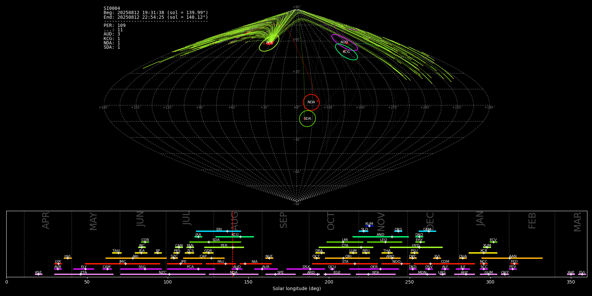This screenshot has height=296, width=592.
Task: Click the PER radiant ellipse on sky map
Action: point(269,43)
